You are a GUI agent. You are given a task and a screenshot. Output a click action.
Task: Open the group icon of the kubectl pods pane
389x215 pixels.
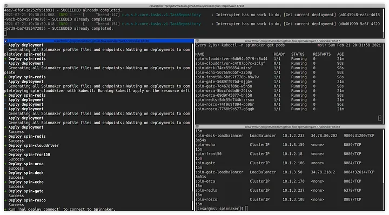[197, 41]
